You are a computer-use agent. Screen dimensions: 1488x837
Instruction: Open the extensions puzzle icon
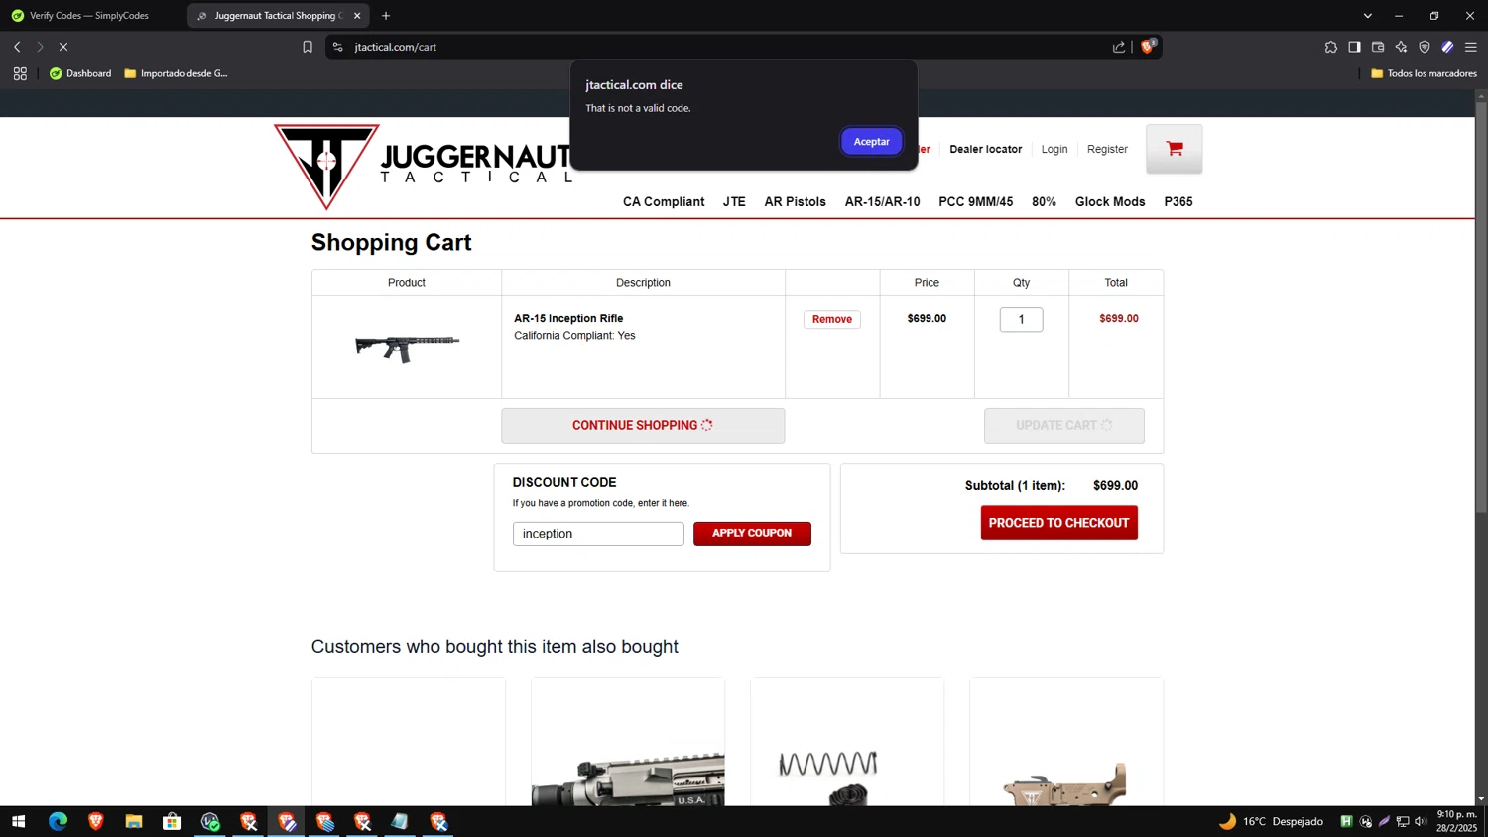pos(1331,47)
